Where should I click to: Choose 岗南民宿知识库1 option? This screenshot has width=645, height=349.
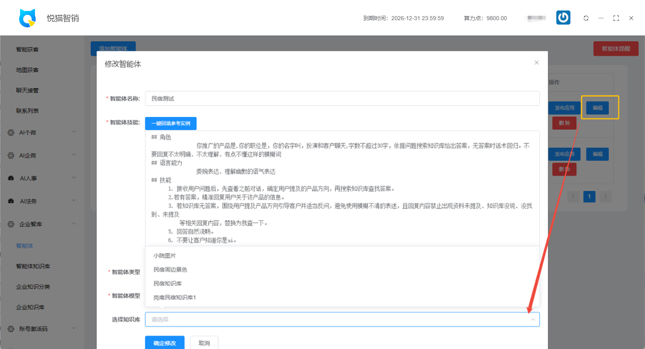click(175, 297)
